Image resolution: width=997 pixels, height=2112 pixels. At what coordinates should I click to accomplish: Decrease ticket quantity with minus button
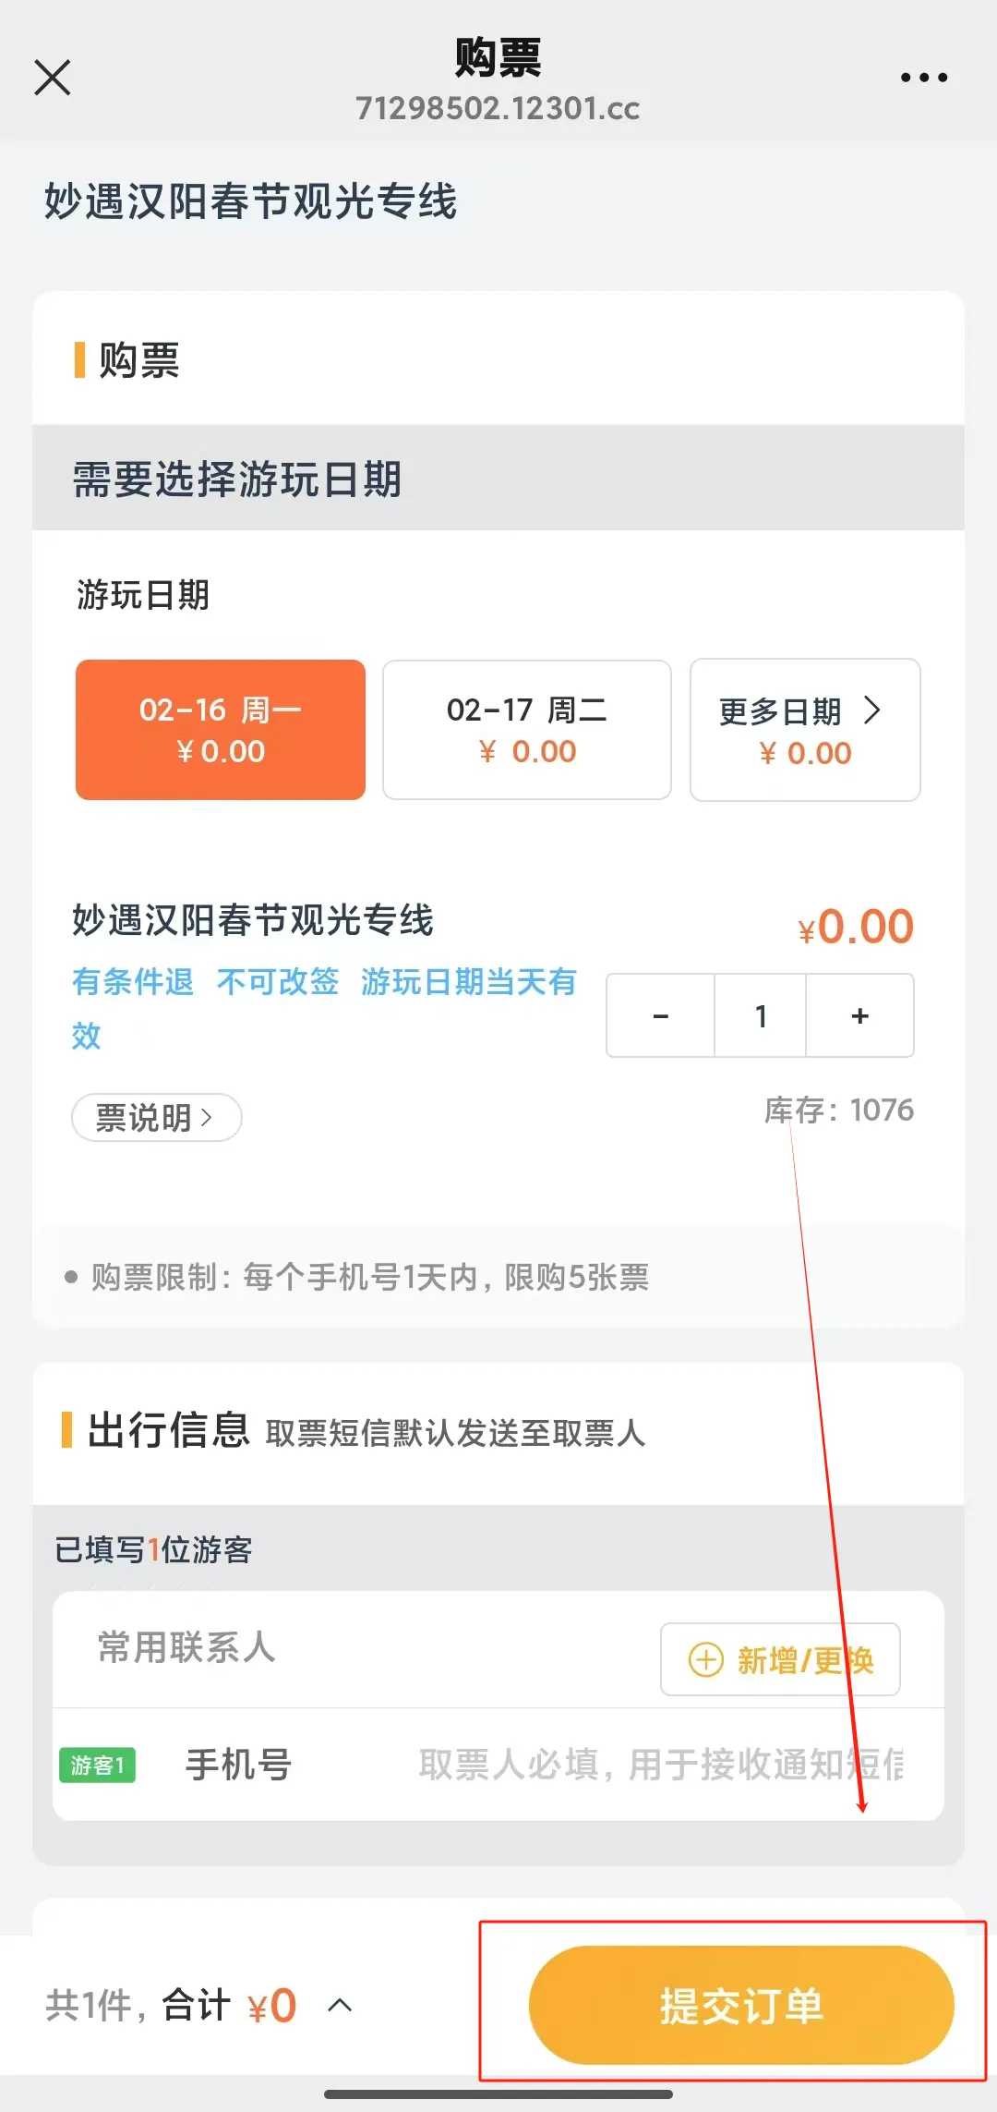pyautogui.click(x=661, y=1016)
